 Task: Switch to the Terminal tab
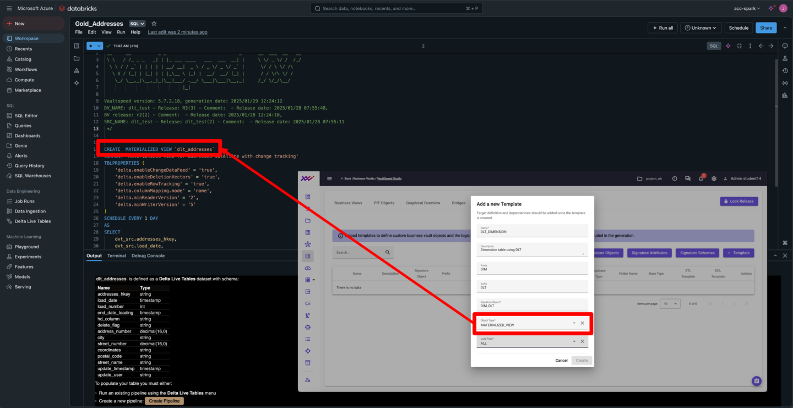(x=116, y=256)
